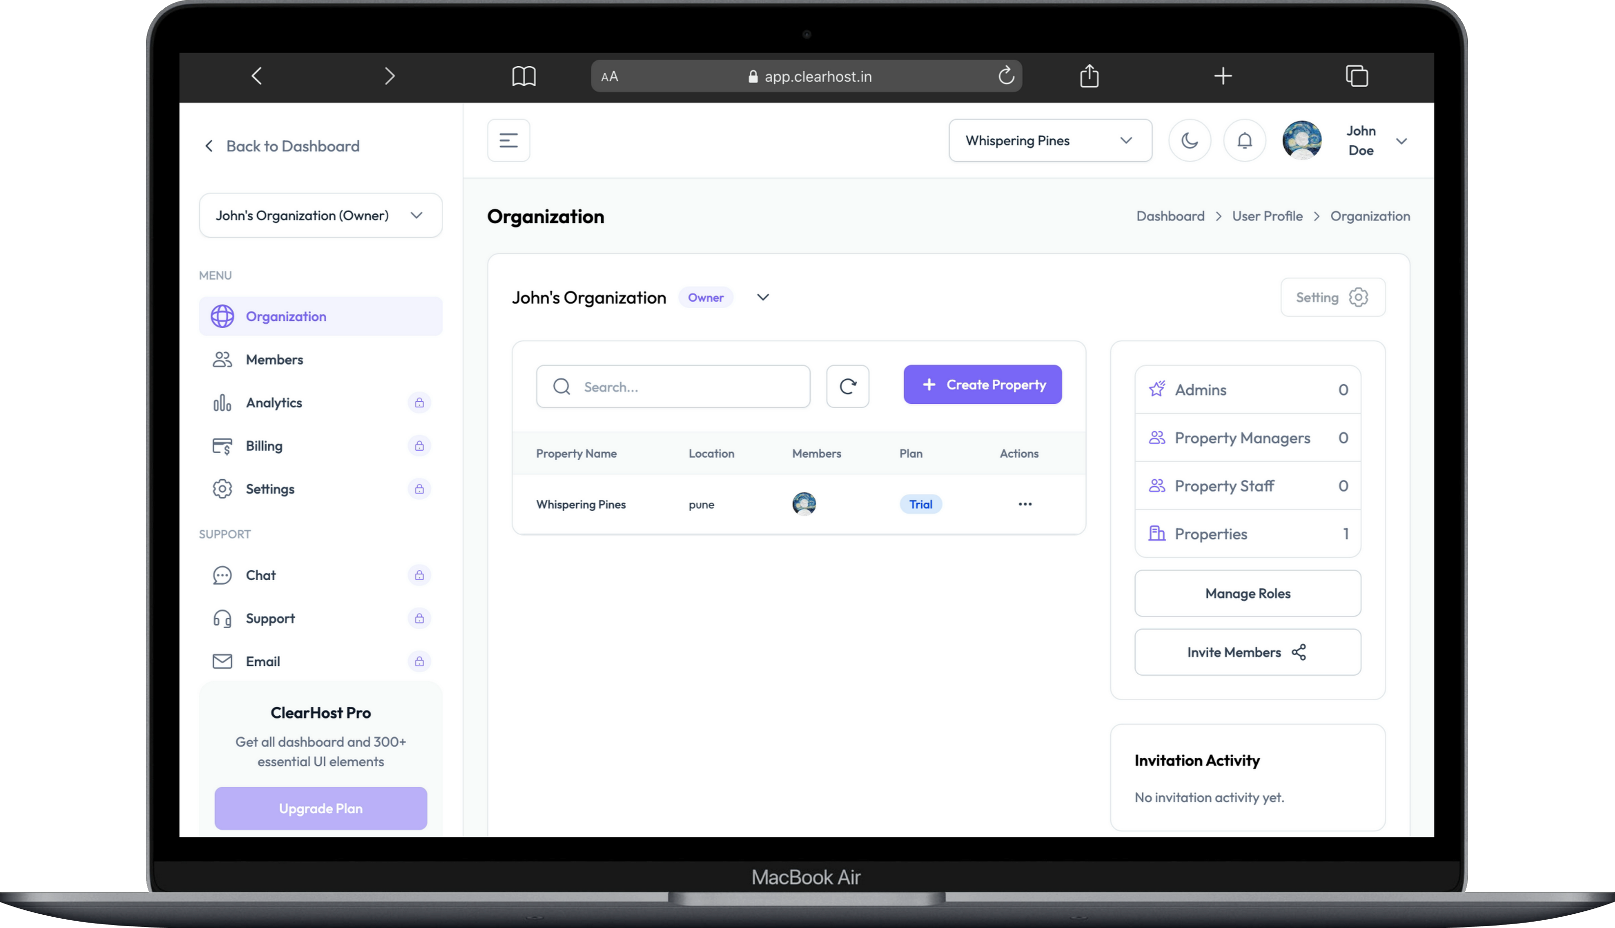
Task: Click the Property Name column header
Action: tap(576, 453)
